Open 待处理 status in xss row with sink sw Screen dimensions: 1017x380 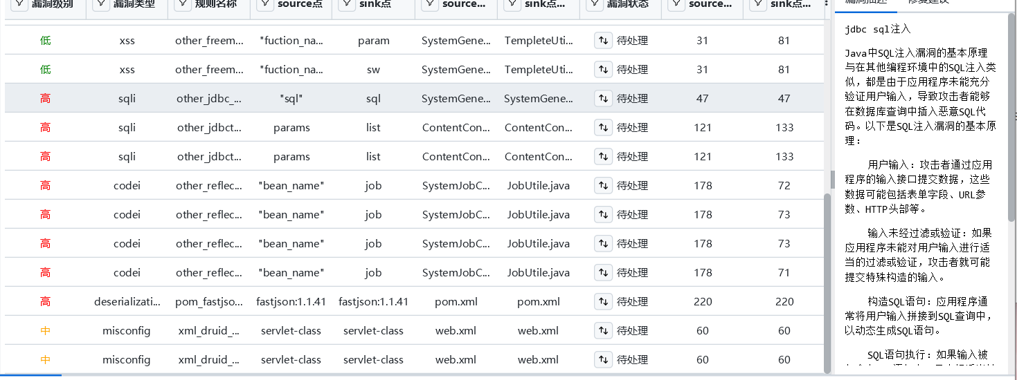(x=632, y=70)
